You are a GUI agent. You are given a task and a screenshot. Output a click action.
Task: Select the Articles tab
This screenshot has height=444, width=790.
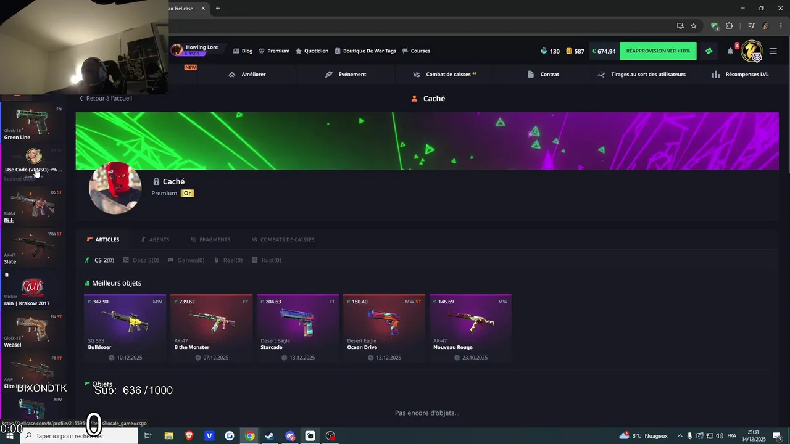pyautogui.click(x=103, y=239)
